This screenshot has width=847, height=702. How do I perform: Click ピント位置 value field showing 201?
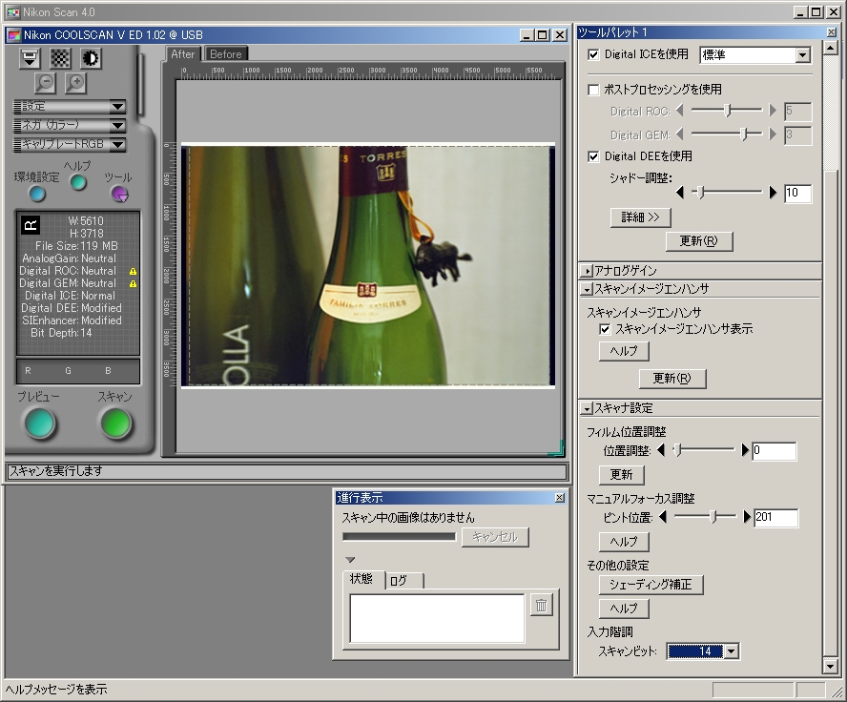pos(775,517)
